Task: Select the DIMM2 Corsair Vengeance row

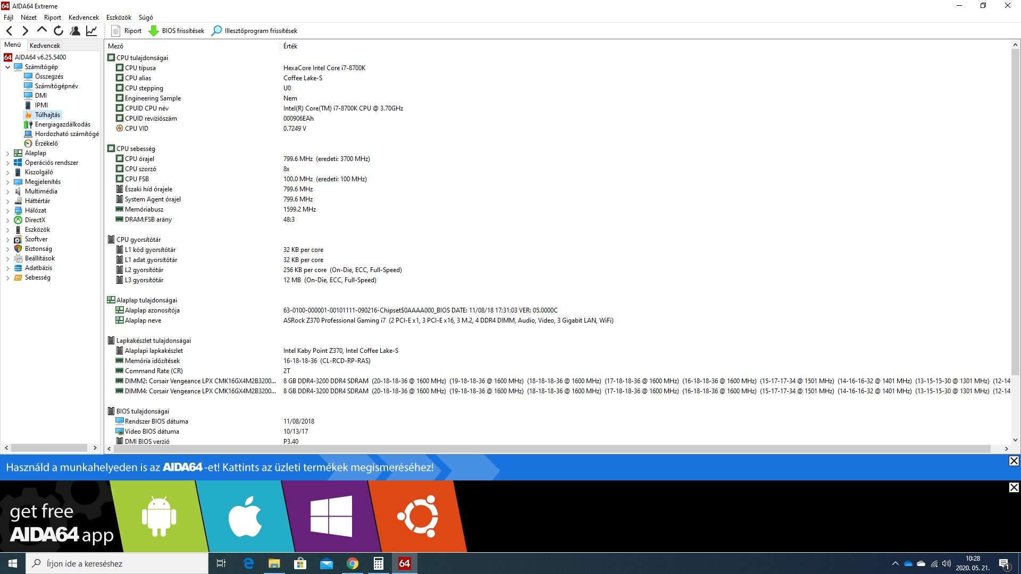Action: 558,381
